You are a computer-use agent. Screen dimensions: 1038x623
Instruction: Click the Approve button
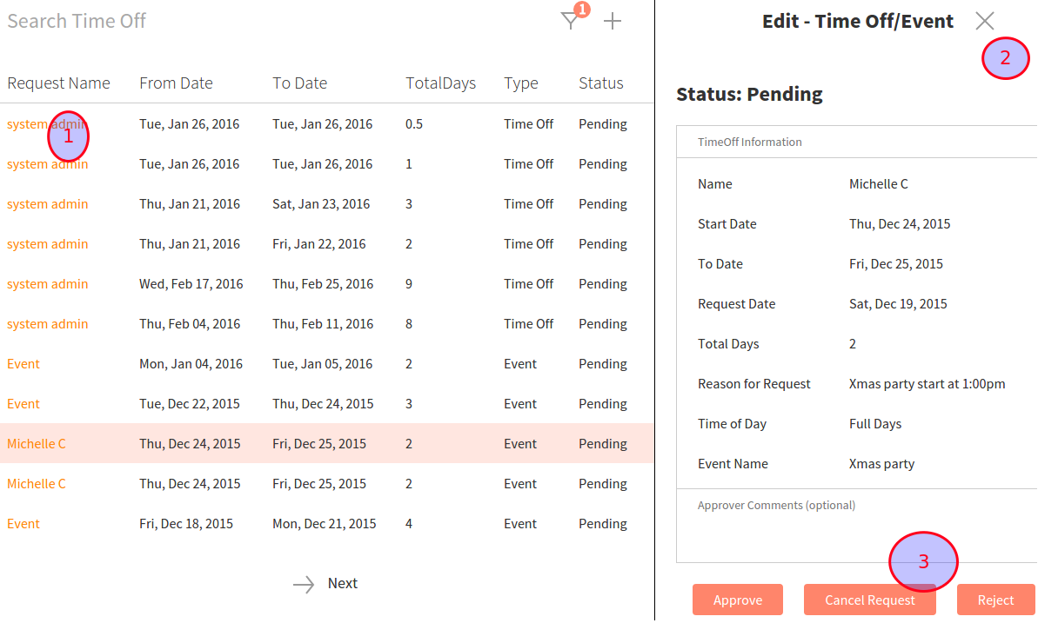pos(737,600)
